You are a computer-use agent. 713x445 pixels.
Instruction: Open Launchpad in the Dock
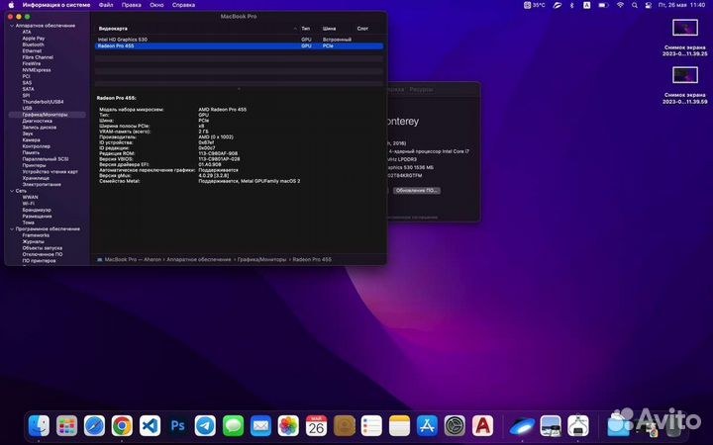pyautogui.click(x=67, y=426)
